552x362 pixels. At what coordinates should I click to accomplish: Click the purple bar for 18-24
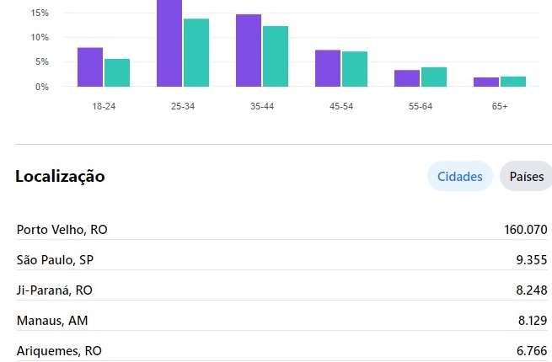(90, 67)
